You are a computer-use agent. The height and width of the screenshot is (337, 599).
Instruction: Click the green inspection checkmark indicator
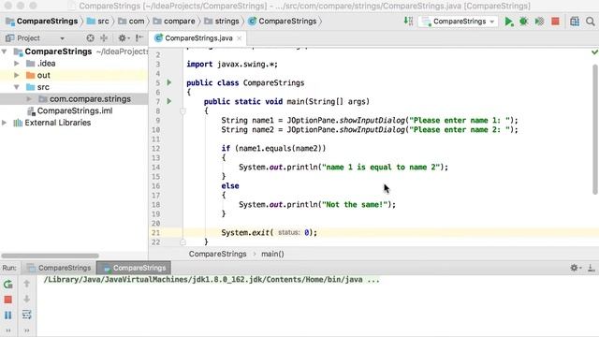pos(594,51)
